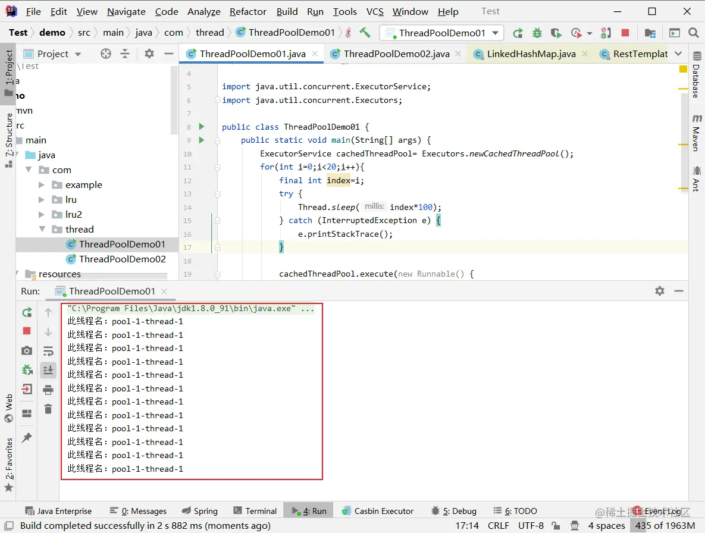705x533 pixels.
Task: Click the run gutter arrow beside the main method
Action: tap(202, 140)
